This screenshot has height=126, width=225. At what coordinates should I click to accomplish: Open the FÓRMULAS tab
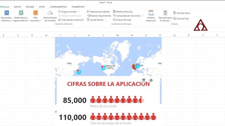click(5, 7)
